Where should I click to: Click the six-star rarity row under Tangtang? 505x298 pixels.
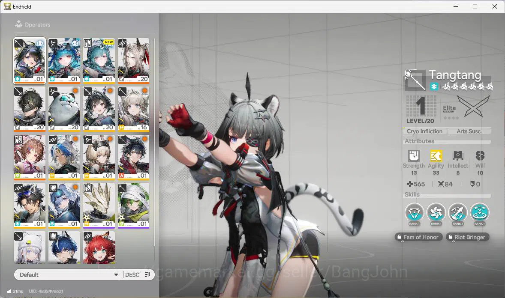(468, 86)
